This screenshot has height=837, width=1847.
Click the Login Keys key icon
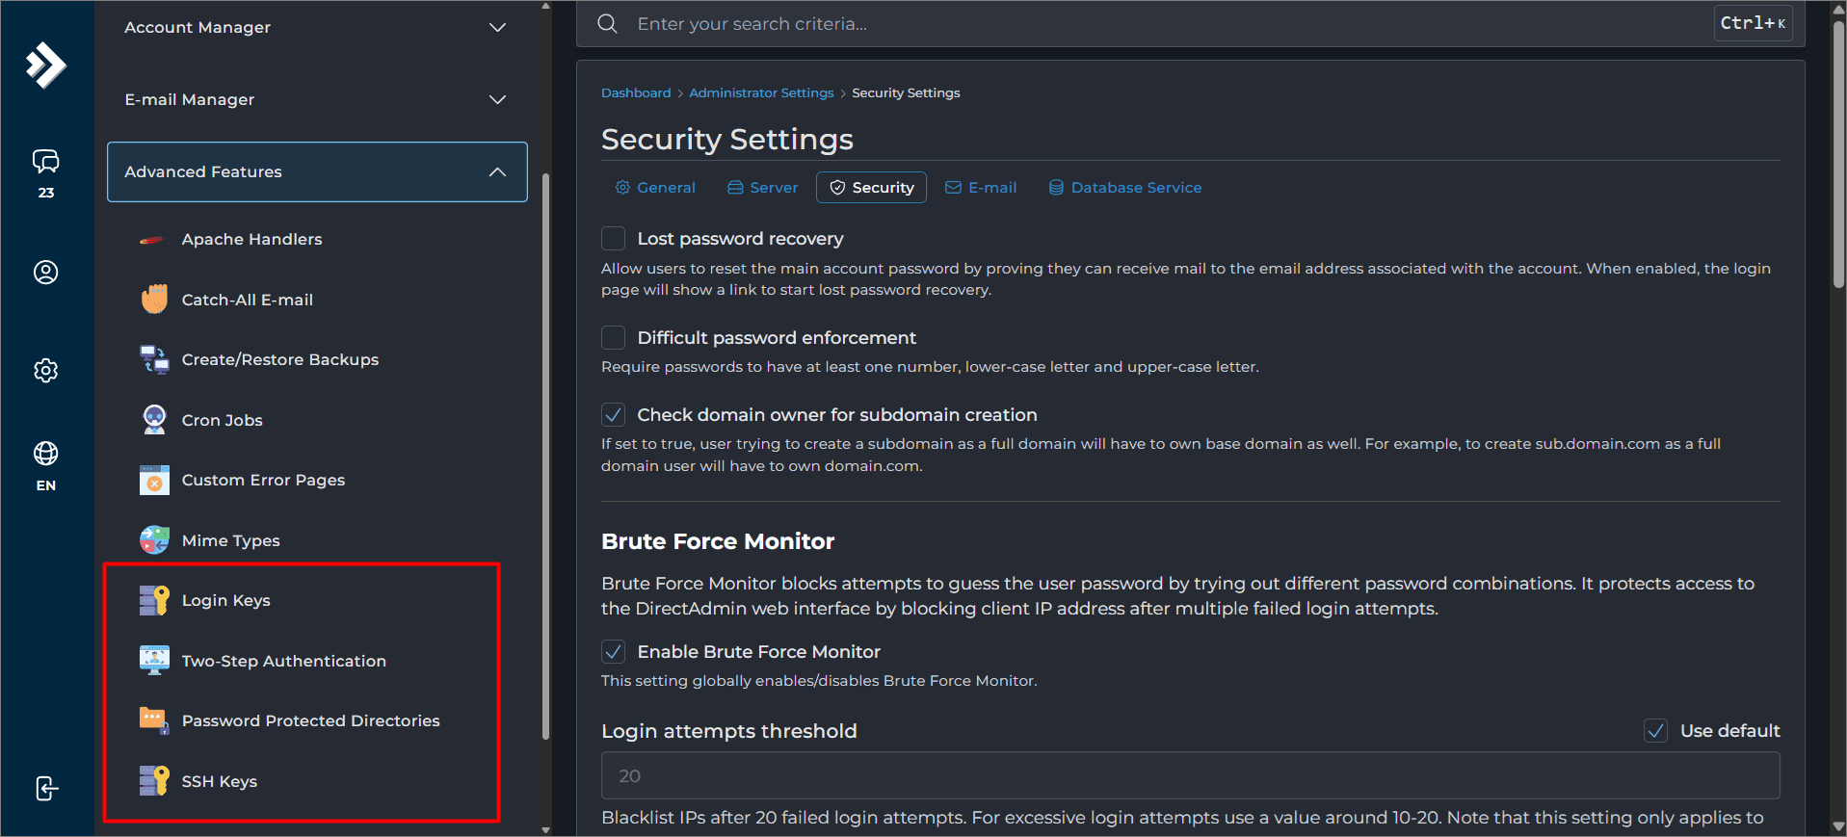pos(154,600)
